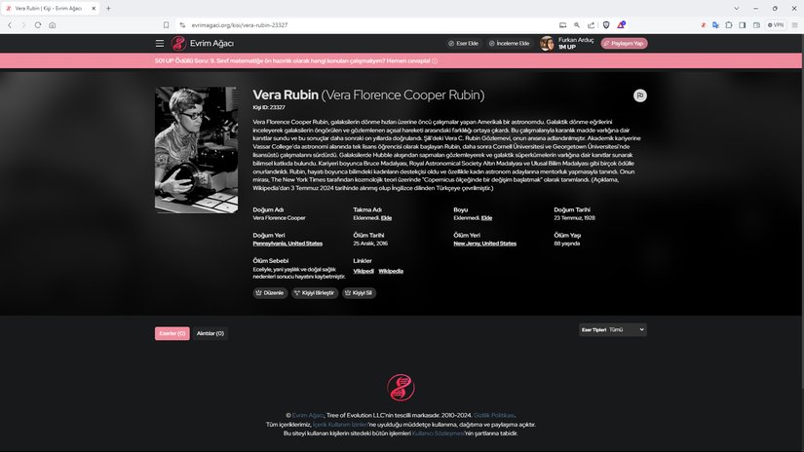Click the Kişiyi Birleştir button
The width and height of the screenshot is (804, 452).
click(315, 292)
